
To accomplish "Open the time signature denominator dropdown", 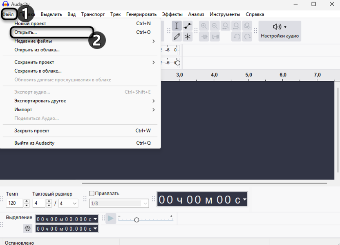I will pos(68,202).
